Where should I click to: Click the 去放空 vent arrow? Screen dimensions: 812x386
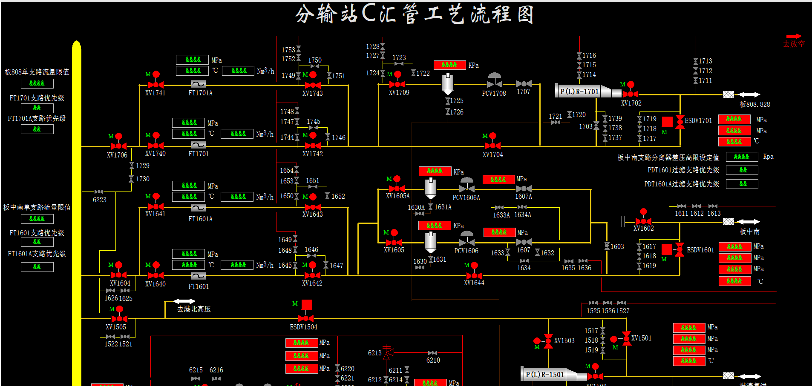pos(794,37)
